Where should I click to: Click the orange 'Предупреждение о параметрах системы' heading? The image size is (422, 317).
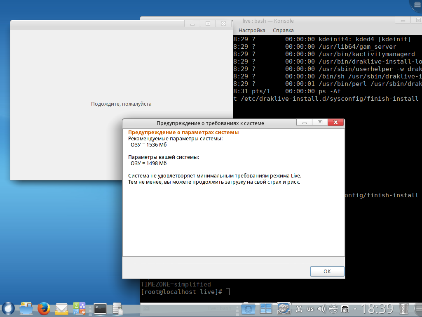pos(183,132)
